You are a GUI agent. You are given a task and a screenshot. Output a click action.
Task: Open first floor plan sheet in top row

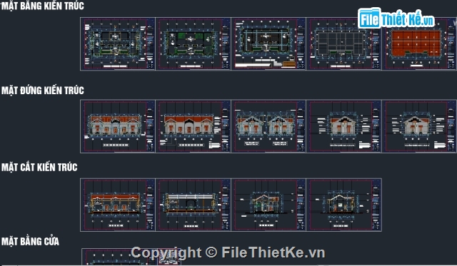[x=118, y=44]
